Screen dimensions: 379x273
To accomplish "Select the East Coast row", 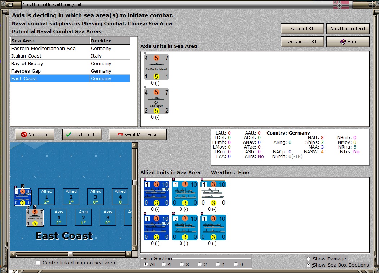I will pos(70,79).
